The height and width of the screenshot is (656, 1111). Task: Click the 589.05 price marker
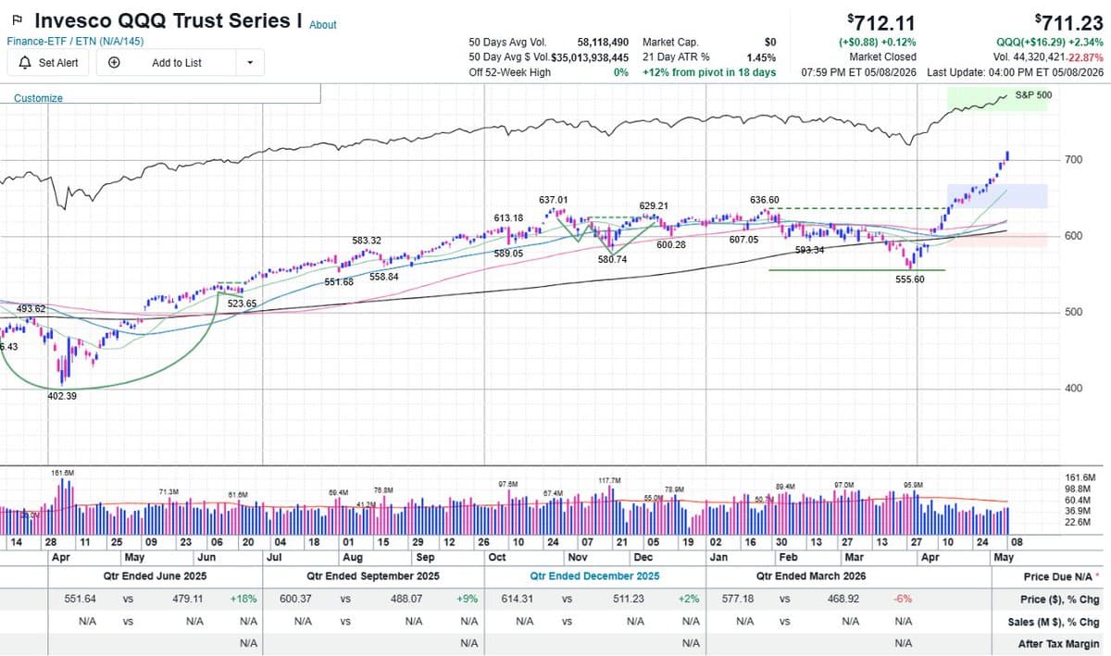(508, 254)
